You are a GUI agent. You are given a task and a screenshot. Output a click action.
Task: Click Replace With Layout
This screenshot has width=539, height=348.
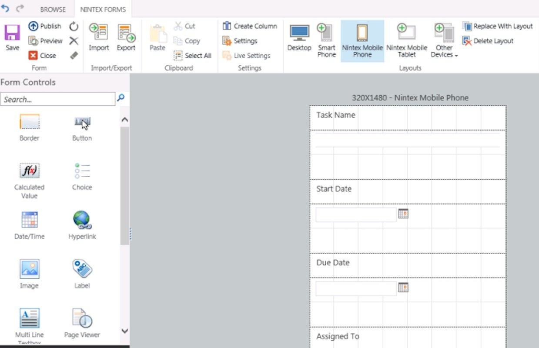[x=498, y=27]
